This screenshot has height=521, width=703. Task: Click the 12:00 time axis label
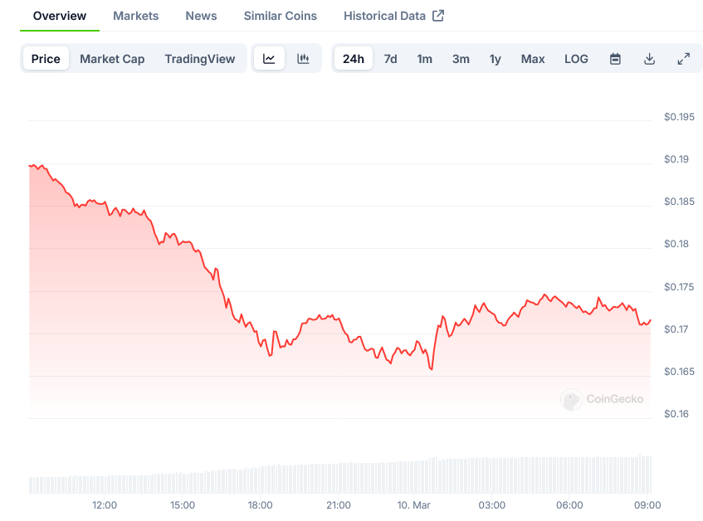point(105,505)
